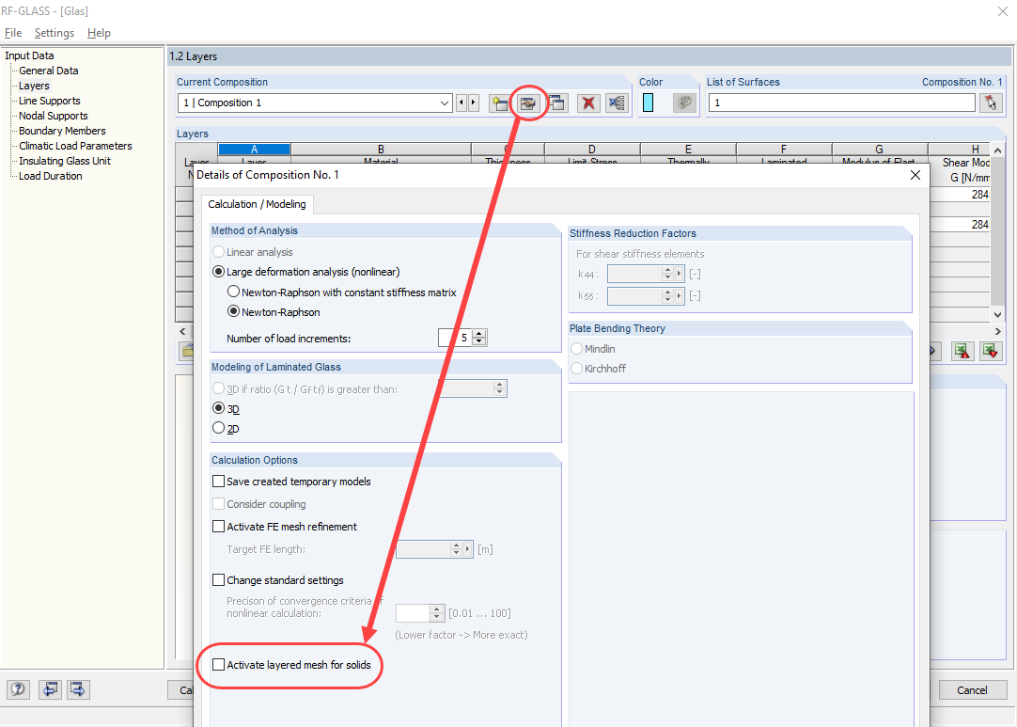Click the grayed material color palette icon
The width and height of the screenshot is (1017, 727).
coord(684,103)
